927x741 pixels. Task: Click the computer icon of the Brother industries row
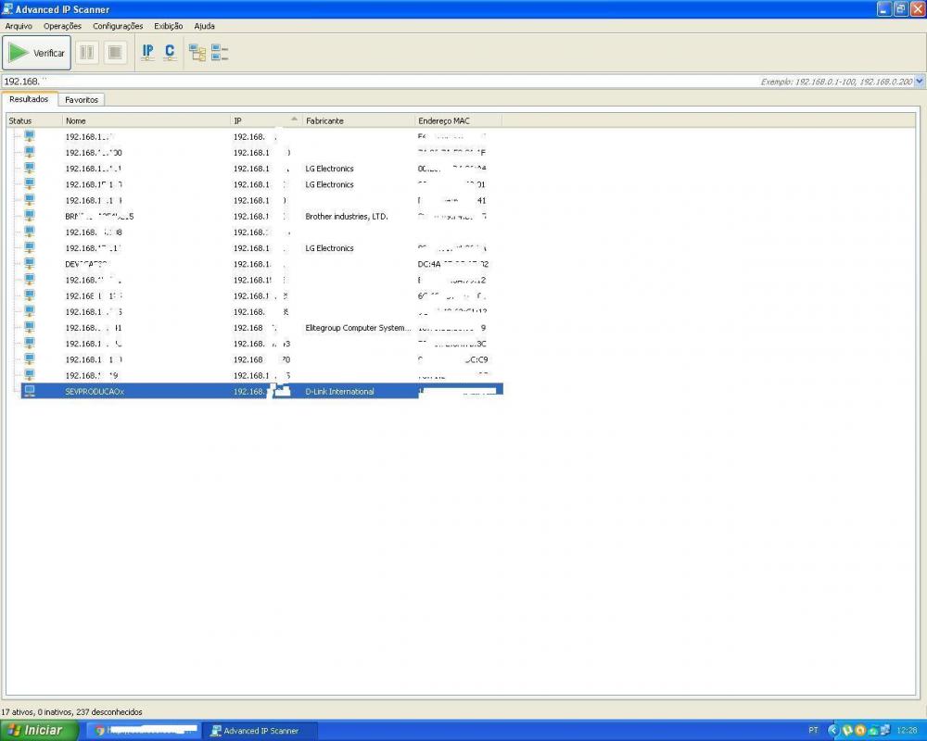pos(29,216)
